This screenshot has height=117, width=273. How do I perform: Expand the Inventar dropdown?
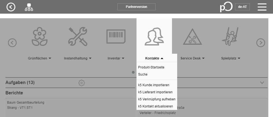coord(116,58)
